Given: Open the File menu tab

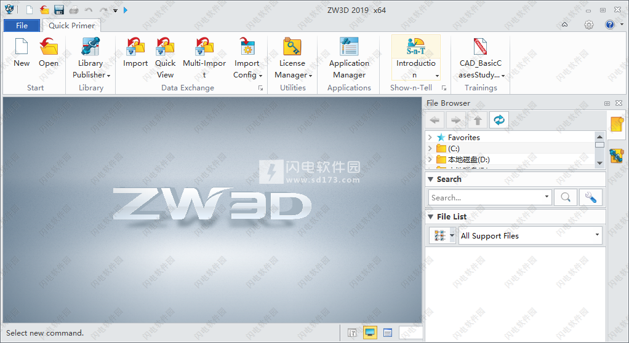Looking at the screenshot, I should 22,26.
